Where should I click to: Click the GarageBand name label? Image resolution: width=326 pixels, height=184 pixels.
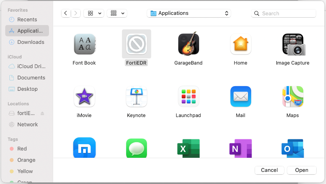pos(188,63)
